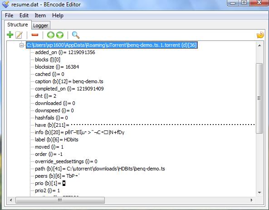Viewport: 269px width, 210px height.
Task: Select the order (i)= -1 row
Action: point(49,154)
